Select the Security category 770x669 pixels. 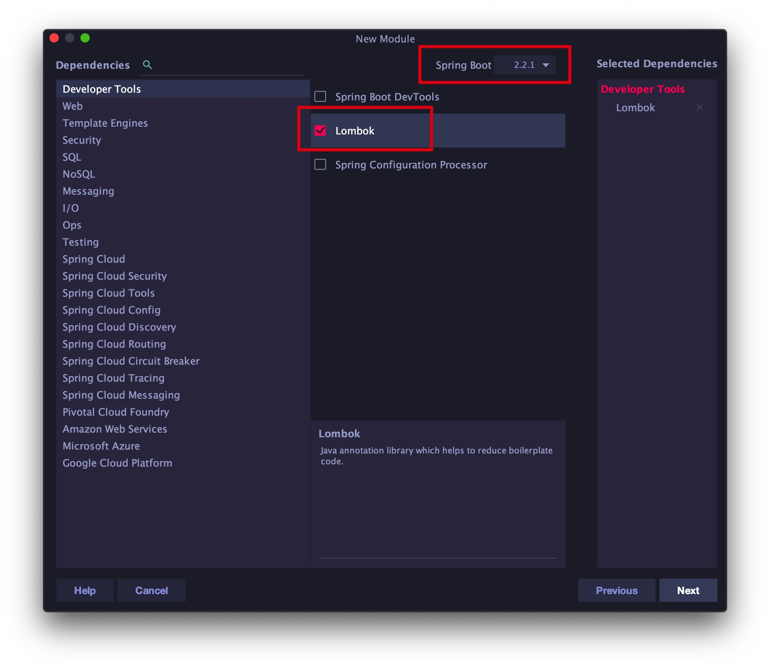tap(82, 140)
